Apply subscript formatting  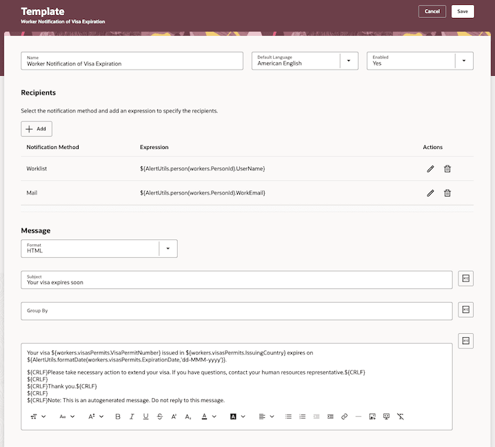click(188, 417)
